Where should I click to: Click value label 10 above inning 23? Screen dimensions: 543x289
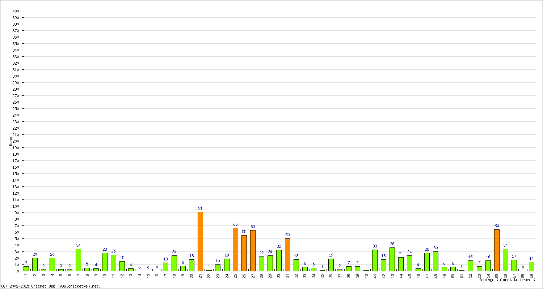tap(218, 261)
